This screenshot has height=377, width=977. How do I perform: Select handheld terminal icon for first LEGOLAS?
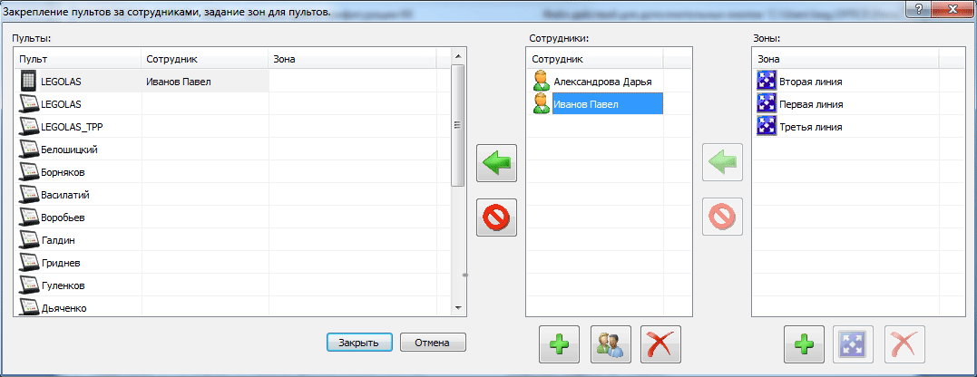pyautogui.click(x=29, y=81)
